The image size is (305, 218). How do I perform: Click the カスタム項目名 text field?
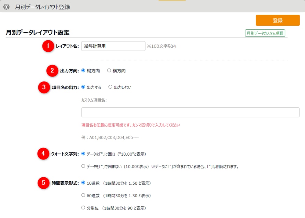coord(190,112)
